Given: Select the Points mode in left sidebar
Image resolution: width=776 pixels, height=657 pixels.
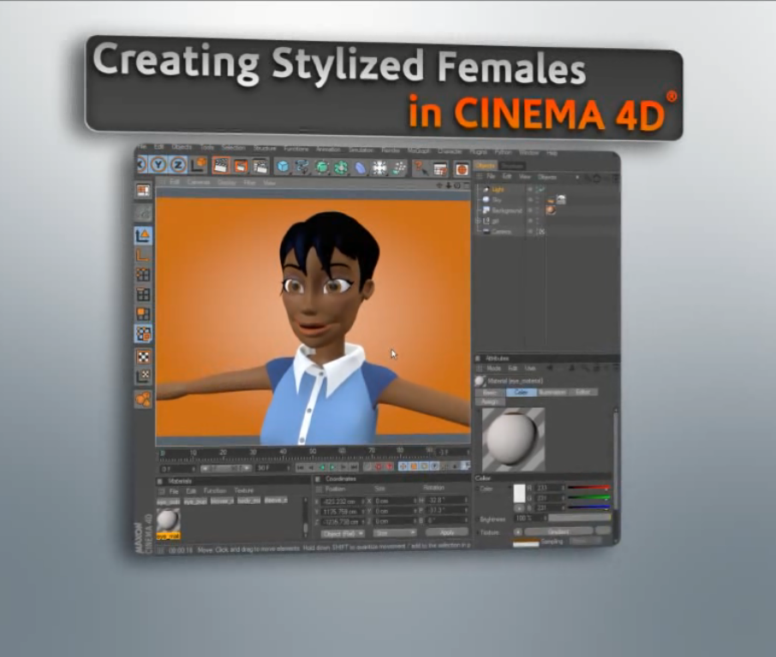Looking at the screenshot, I should (x=143, y=275).
